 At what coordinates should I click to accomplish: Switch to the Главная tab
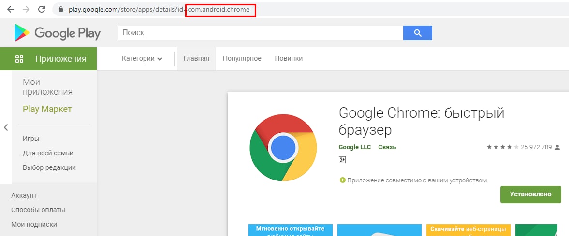196,59
